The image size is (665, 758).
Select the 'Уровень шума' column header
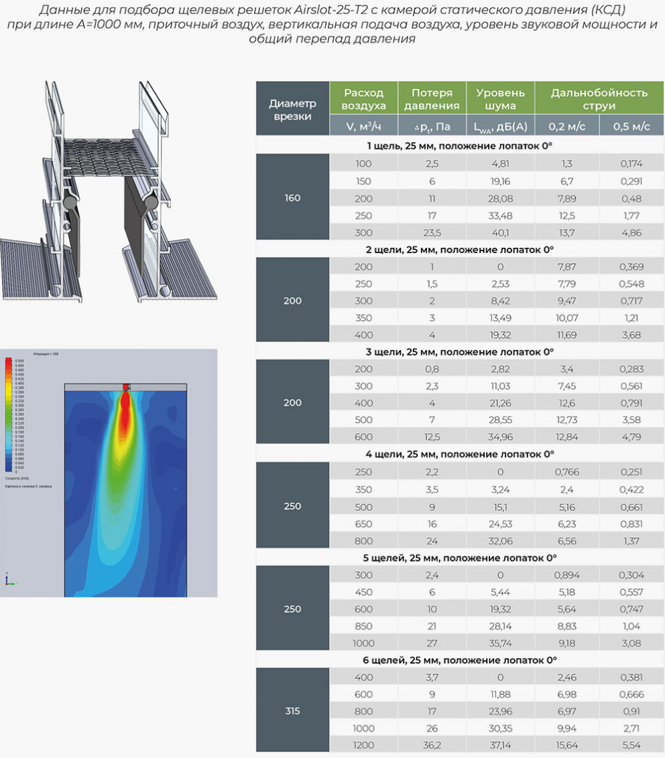[500, 98]
